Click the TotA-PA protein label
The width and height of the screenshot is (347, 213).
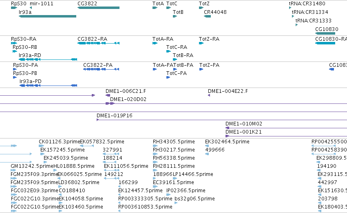pyautogui.click(x=163, y=65)
